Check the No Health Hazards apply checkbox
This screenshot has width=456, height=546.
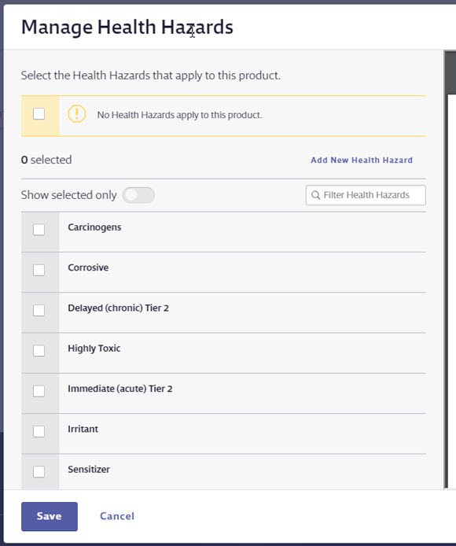[x=39, y=114]
